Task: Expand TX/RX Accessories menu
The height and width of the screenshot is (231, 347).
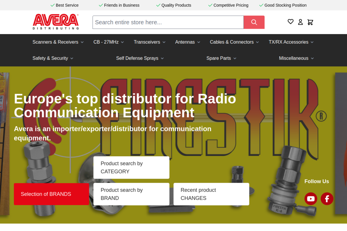Action: click(291, 42)
